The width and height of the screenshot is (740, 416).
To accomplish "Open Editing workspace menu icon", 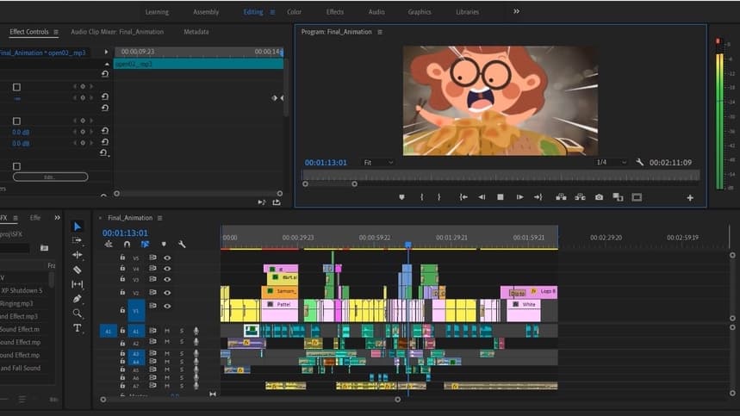I will coord(272,12).
